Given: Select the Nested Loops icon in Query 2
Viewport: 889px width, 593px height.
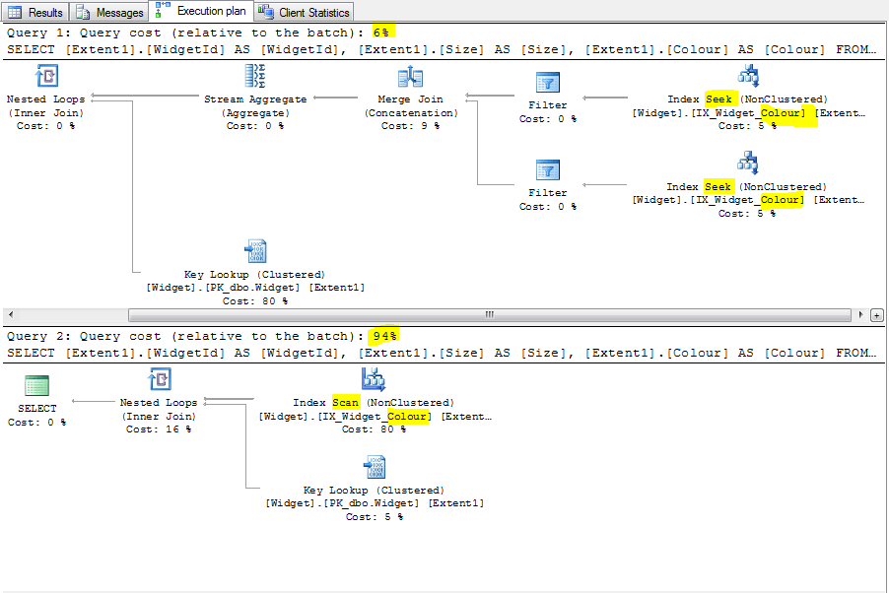Looking at the screenshot, I should point(160,378).
